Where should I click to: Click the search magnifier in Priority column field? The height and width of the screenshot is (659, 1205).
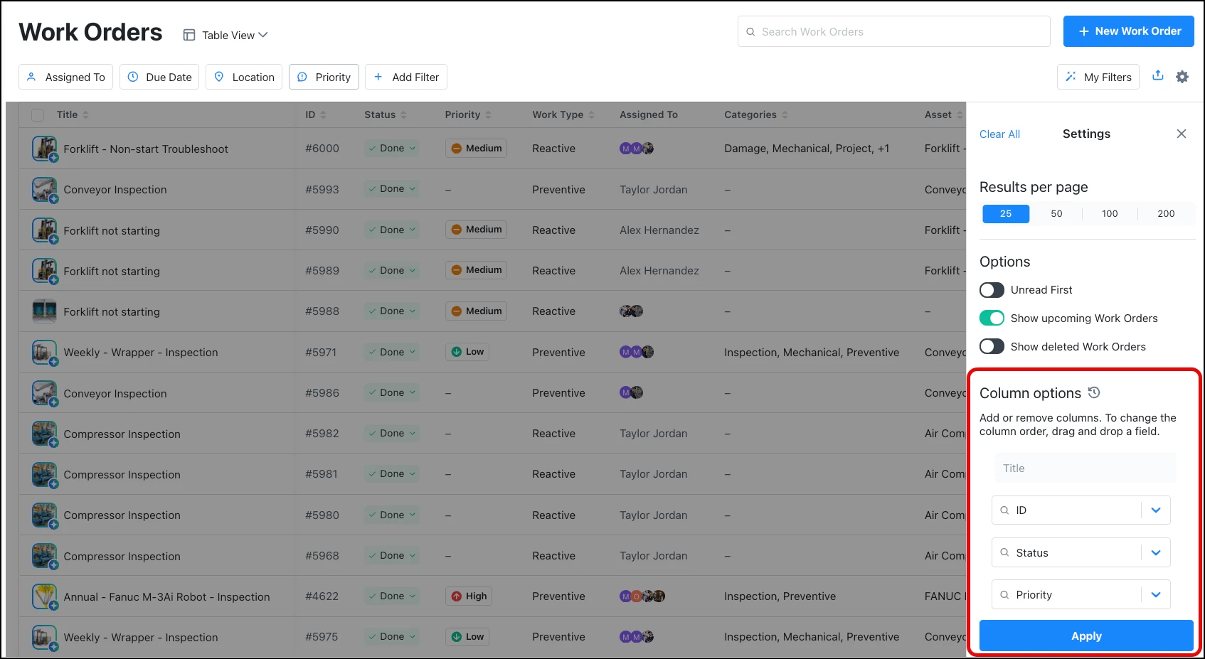(1004, 595)
